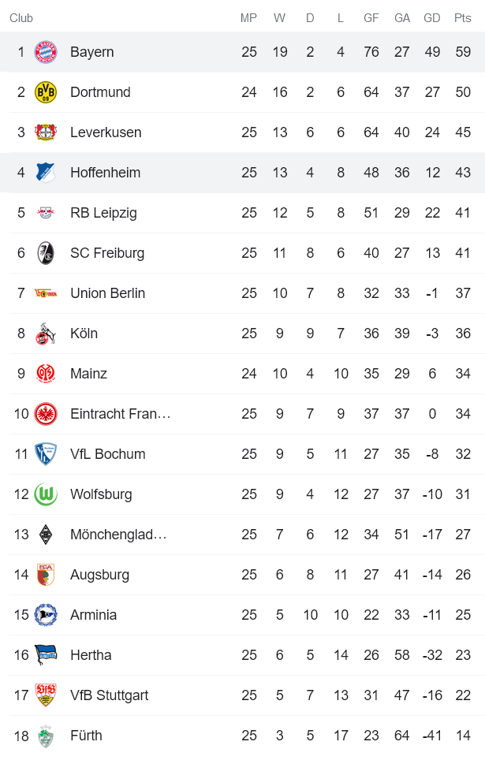Click the Union Berlin crest
This screenshot has height=764, width=485.
click(47, 293)
